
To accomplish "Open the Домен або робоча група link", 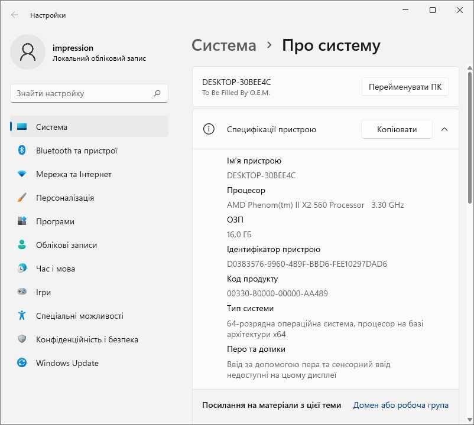I will point(401,405).
